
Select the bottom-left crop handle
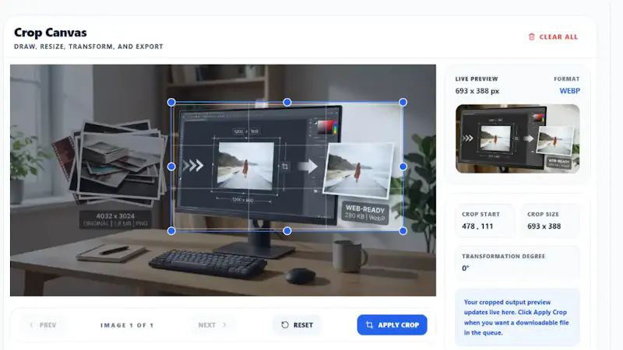(x=171, y=231)
